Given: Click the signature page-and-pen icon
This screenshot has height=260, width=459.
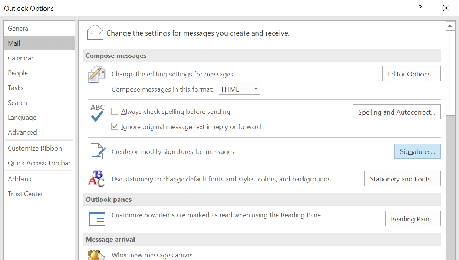Looking at the screenshot, I should pyautogui.click(x=98, y=151).
